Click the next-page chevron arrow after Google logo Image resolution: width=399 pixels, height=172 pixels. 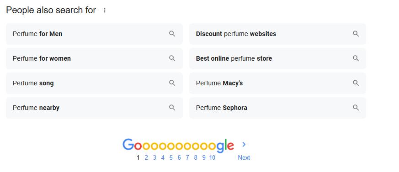point(244,144)
